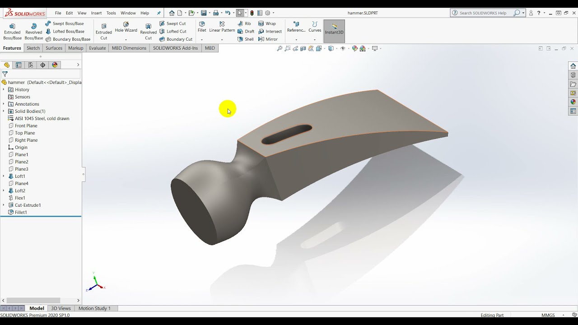Open the DimXpertManager tab icon
The width and height of the screenshot is (578, 325).
click(43, 65)
